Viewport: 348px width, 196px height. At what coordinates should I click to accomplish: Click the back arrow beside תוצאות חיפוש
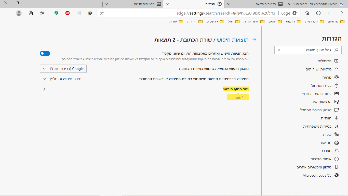click(254, 40)
